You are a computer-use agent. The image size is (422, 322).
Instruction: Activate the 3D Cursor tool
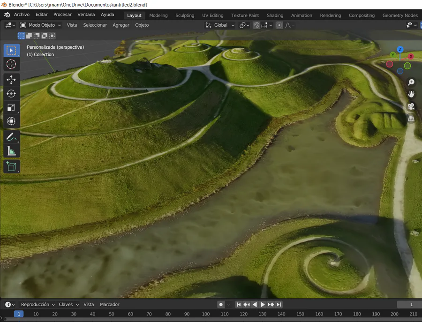pos(11,64)
